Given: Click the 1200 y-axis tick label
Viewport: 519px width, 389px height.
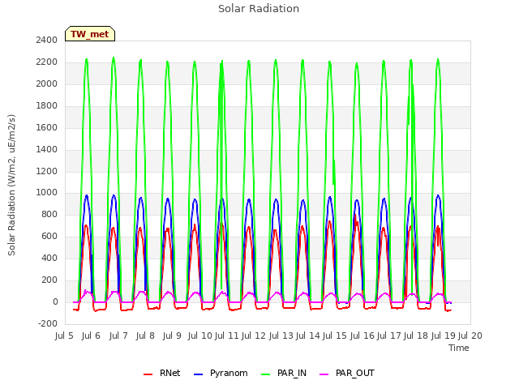Looking at the screenshot, I should pyautogui.click(x=47, y=171).
